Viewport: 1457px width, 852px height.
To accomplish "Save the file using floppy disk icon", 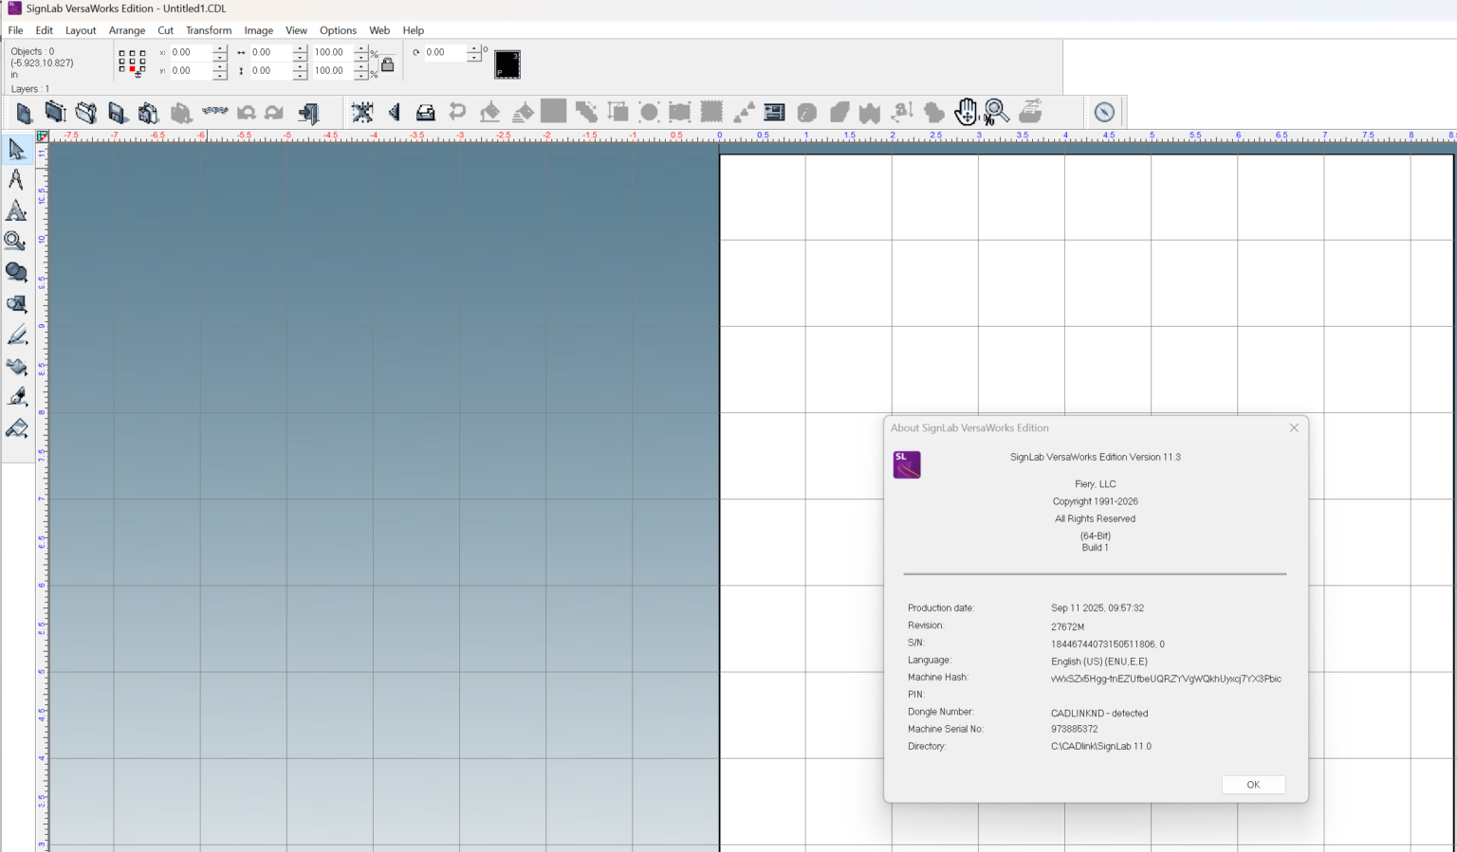I will (x=118, y=113).
